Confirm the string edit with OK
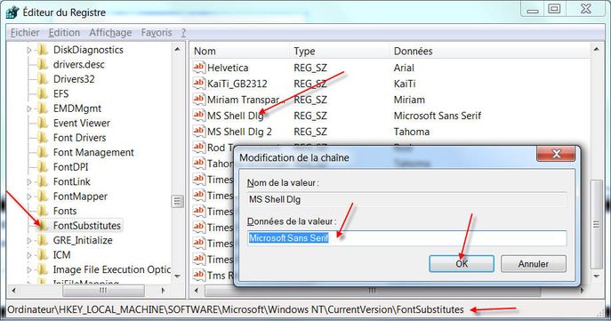This screenshot has height=321, width=611. coord(462,264)
